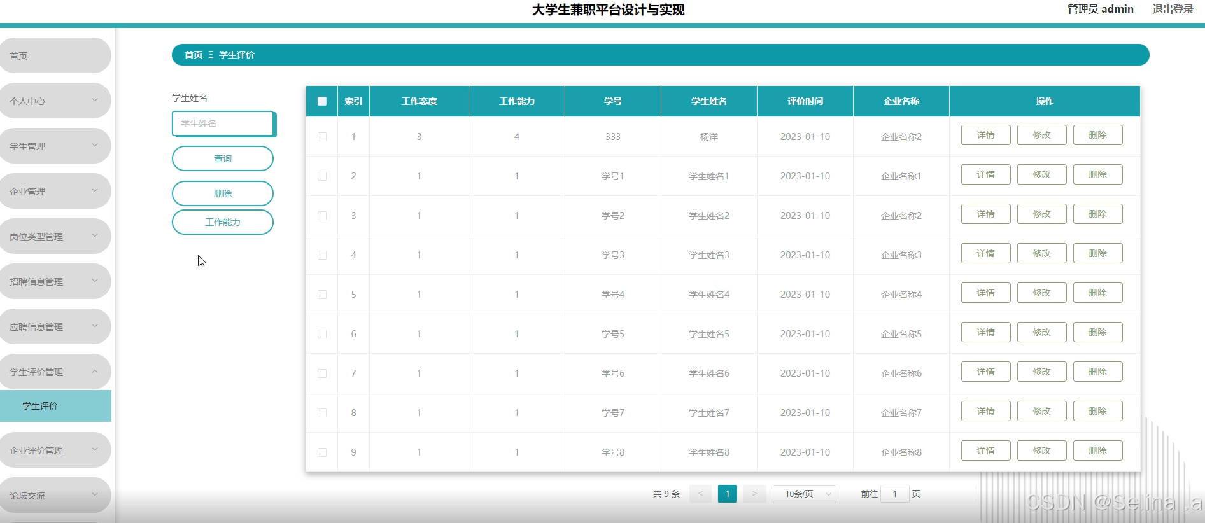Check the checkbox for row 学号4
Screen dimensions: 1205x523
click(x=322, y=295)
